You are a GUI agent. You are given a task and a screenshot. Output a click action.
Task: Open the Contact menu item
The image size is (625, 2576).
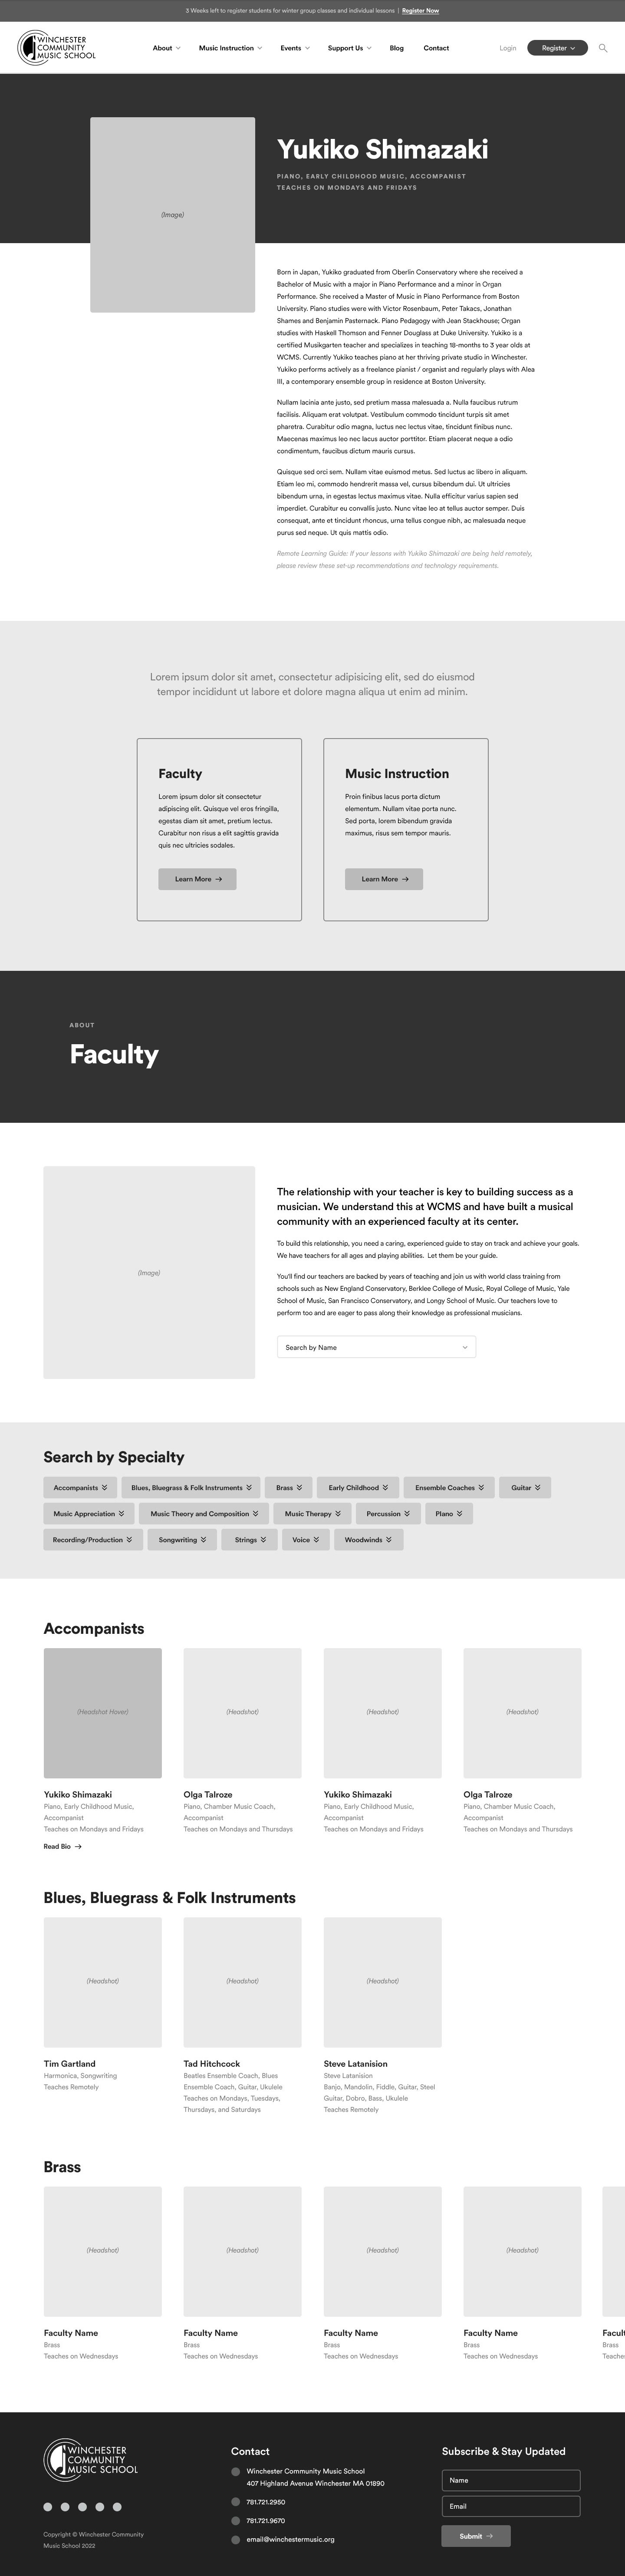(x=436, y=48)
